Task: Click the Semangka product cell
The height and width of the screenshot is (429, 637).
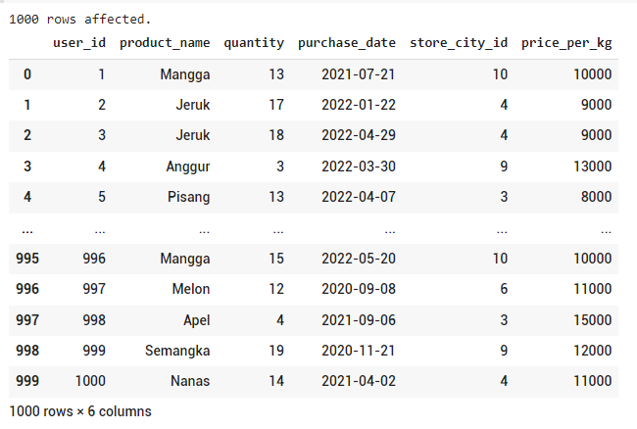Action: click(x=177, y=351)
